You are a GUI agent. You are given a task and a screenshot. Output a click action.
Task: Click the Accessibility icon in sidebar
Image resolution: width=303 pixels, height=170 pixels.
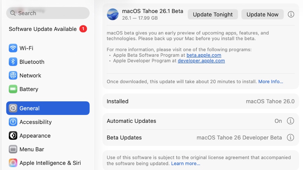13,122
